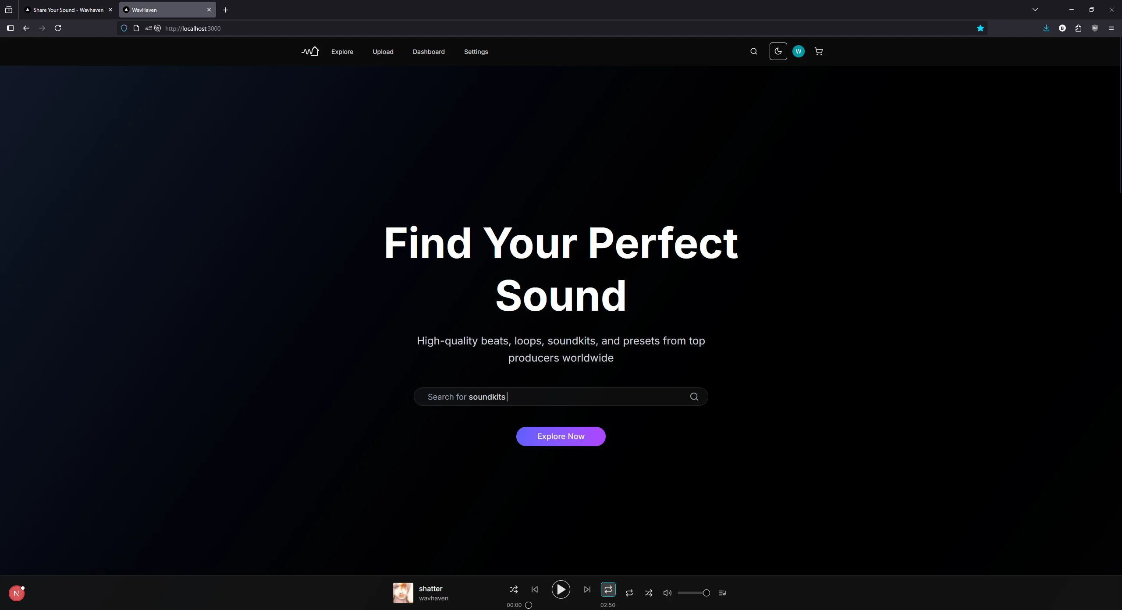
Task: Click the WavHaven home logo
Action: click(310, 51)
